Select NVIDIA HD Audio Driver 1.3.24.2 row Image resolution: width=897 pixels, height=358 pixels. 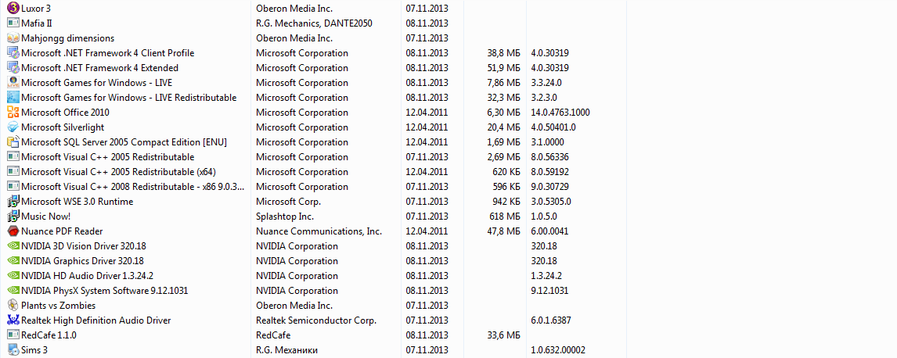87,276
